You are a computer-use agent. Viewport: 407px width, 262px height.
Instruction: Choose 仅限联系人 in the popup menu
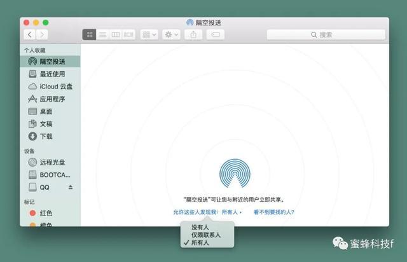coord(207,235)
